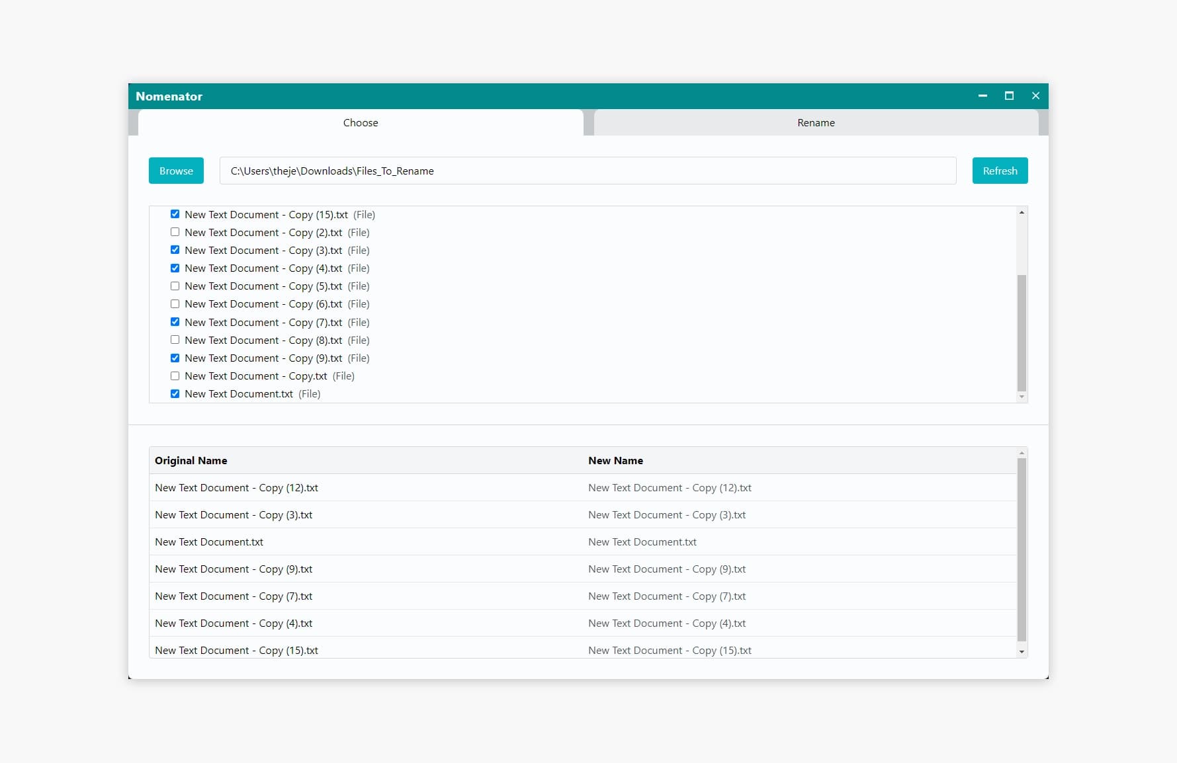Viewport: 1177px width, 763px height.
Task: Click the file list scrollbar thumb
Action: coord(1022,333)
